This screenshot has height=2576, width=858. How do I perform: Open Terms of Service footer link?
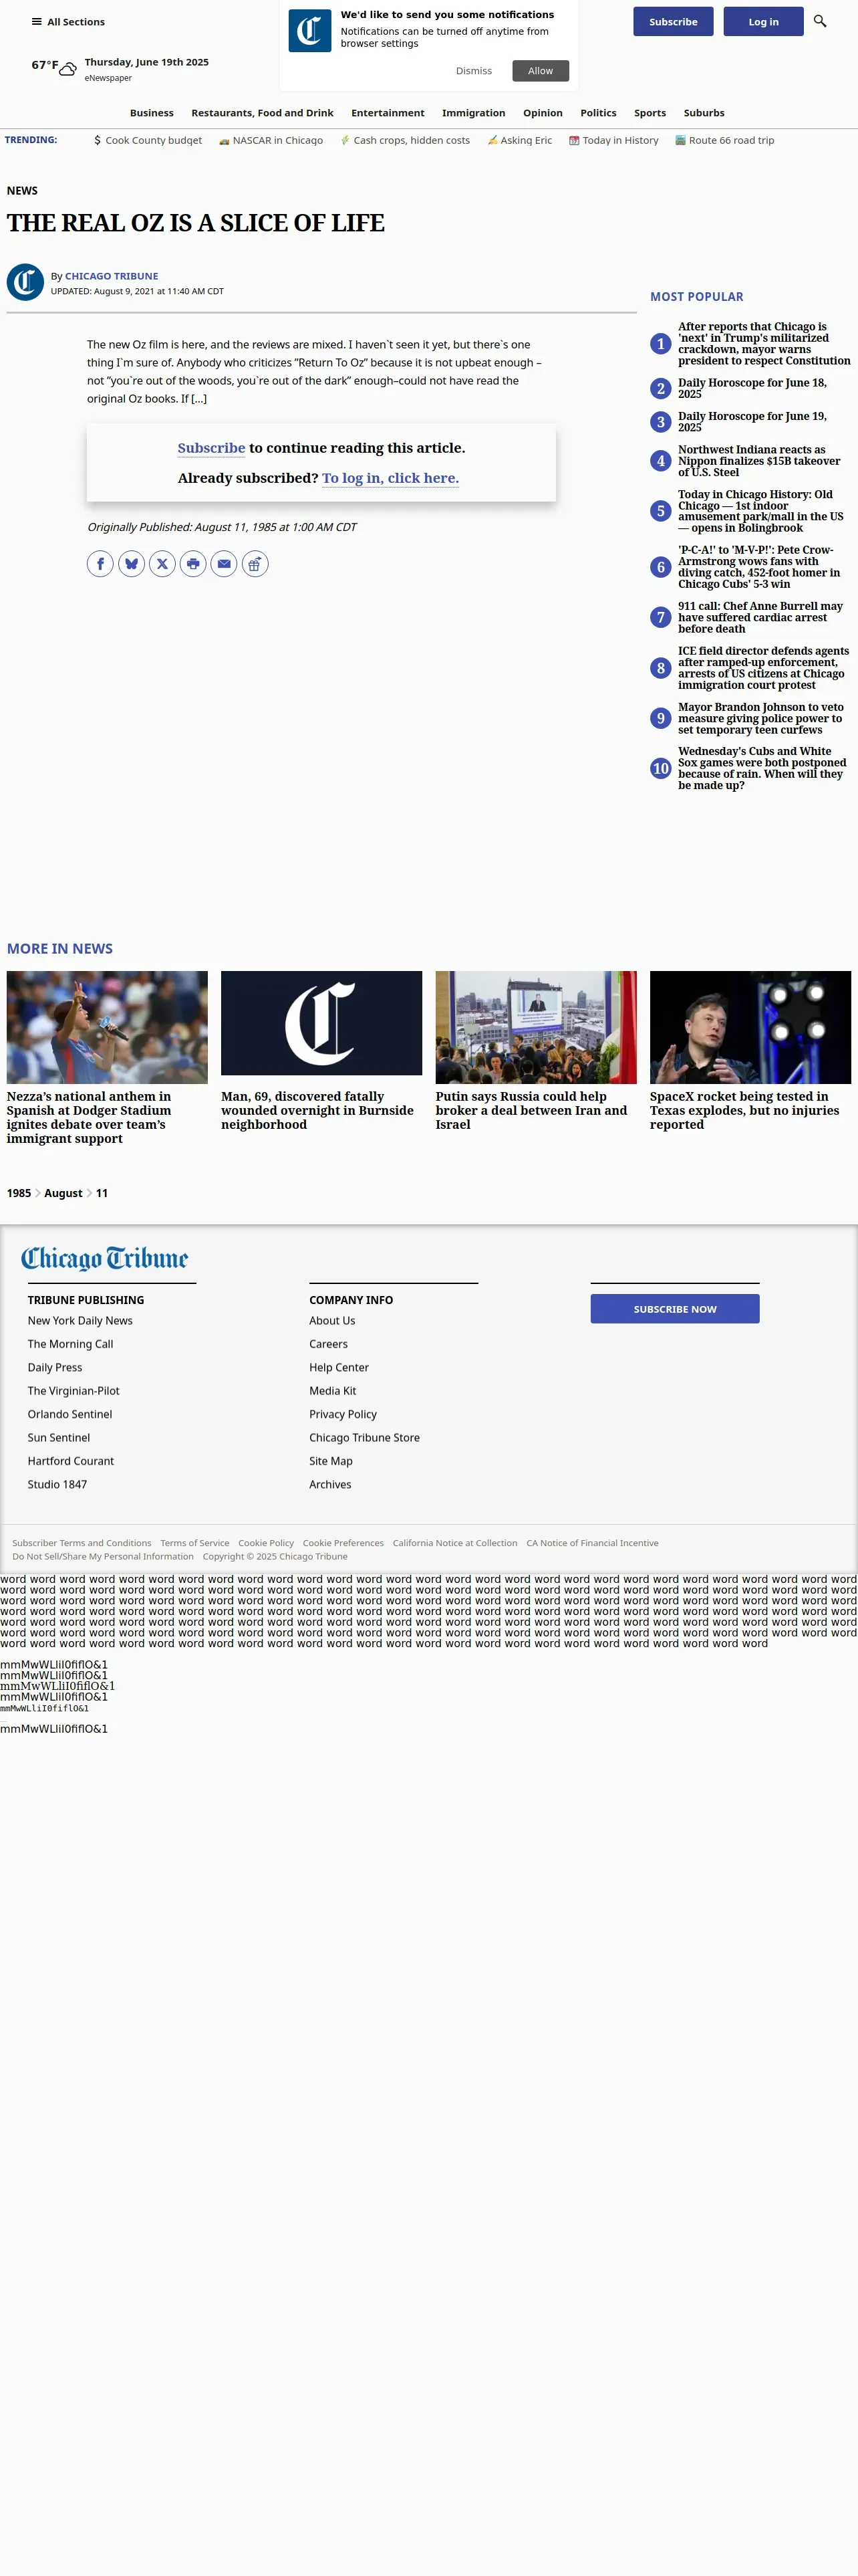click(x=194, y=1543)
